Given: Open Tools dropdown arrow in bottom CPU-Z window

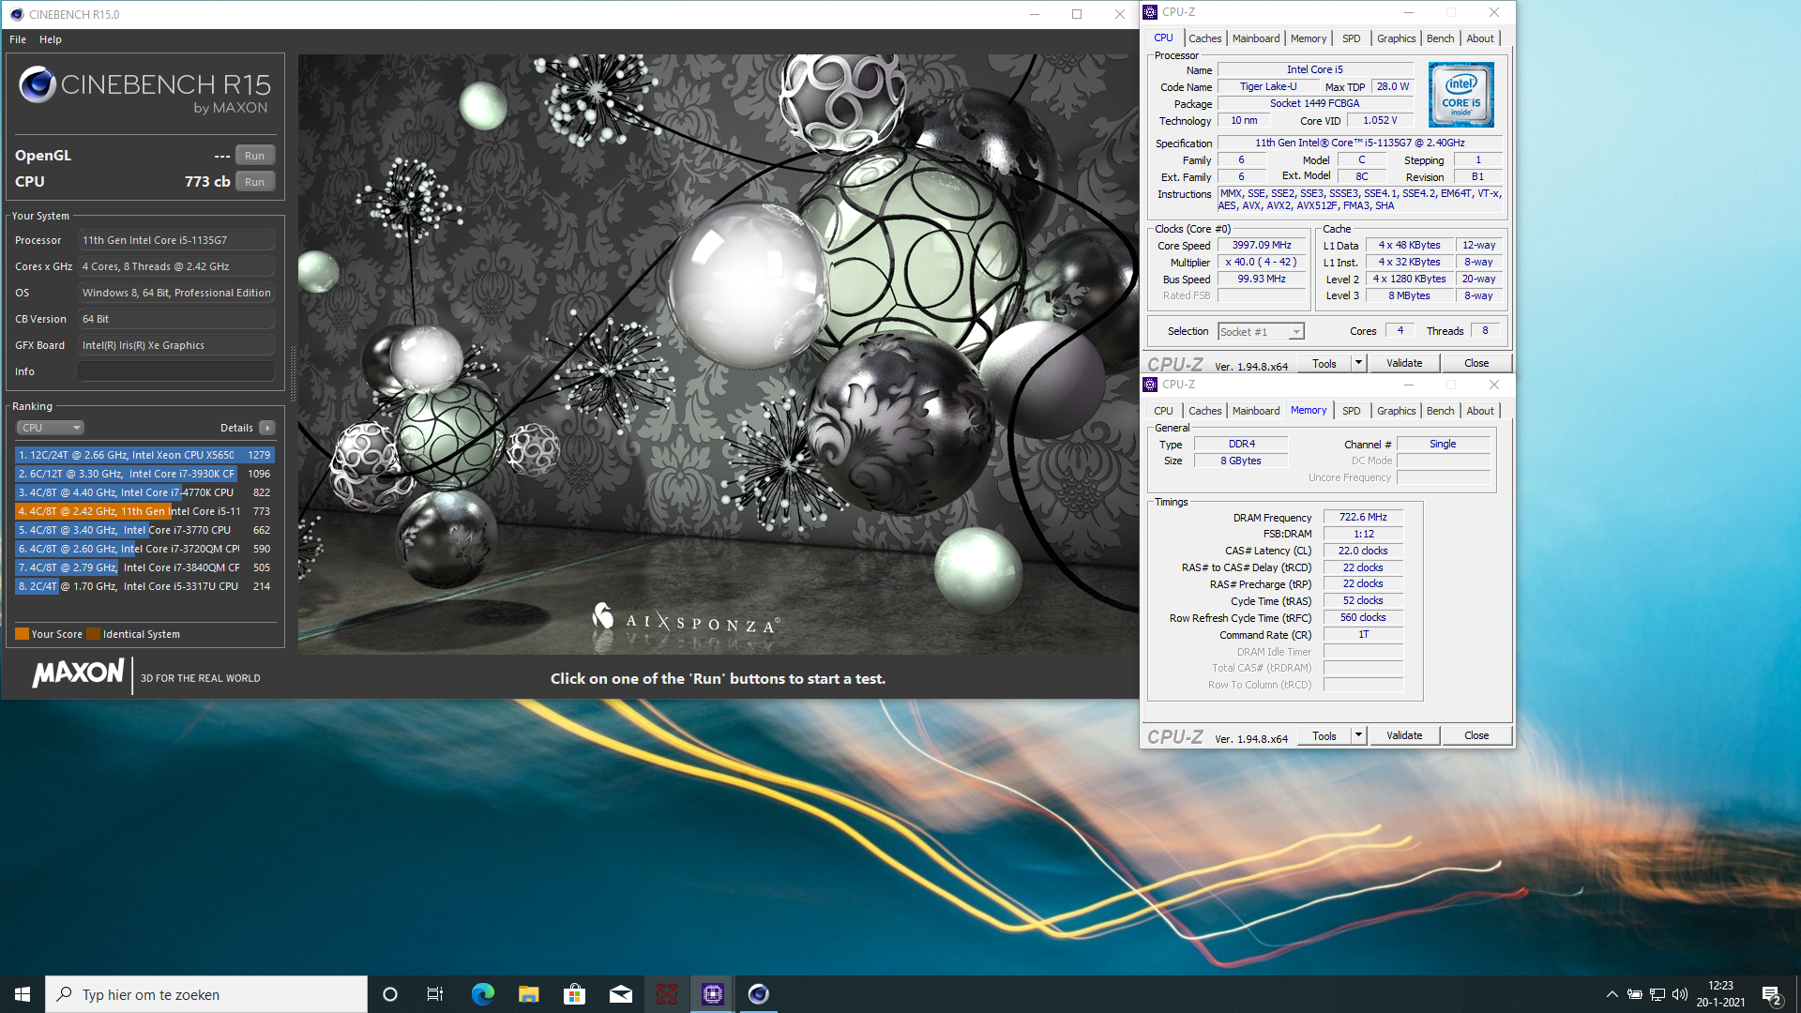Looking at the screenshot, I should [x=1358, y=736].
